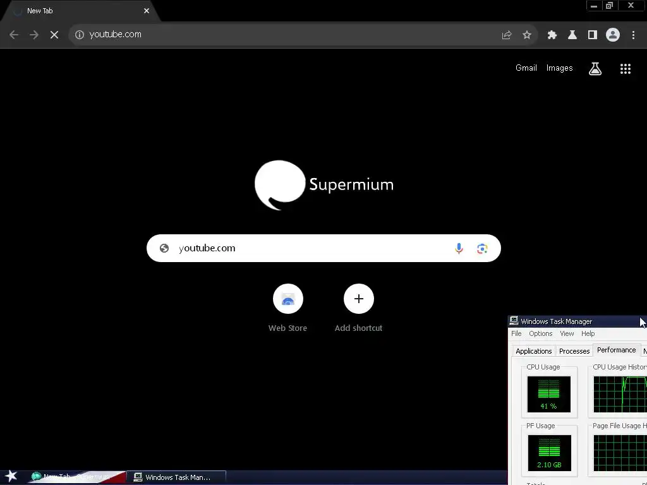Viewport: 647px width, 485px height.
Task: Click the globe icon in search box
Action: click(x=164, y=248)
